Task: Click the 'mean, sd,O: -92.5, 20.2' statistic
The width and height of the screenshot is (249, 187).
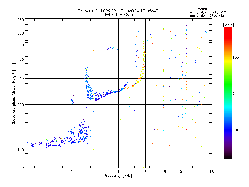Action: 207,12
